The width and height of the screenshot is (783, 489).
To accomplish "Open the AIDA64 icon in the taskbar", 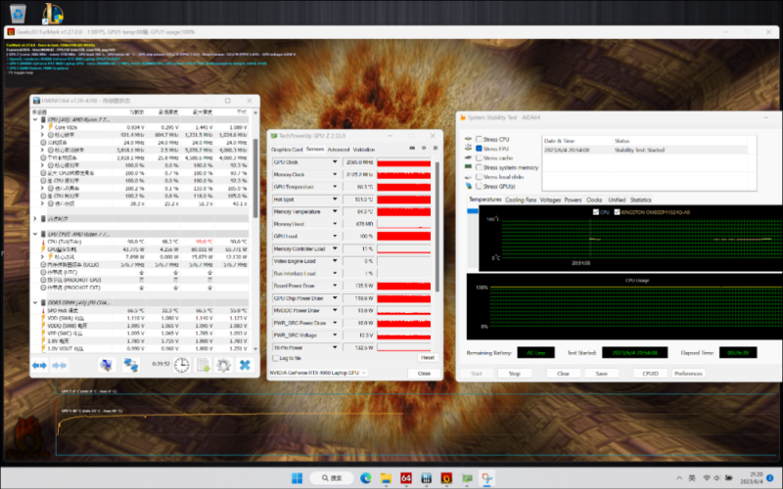I will click(404, 477).
